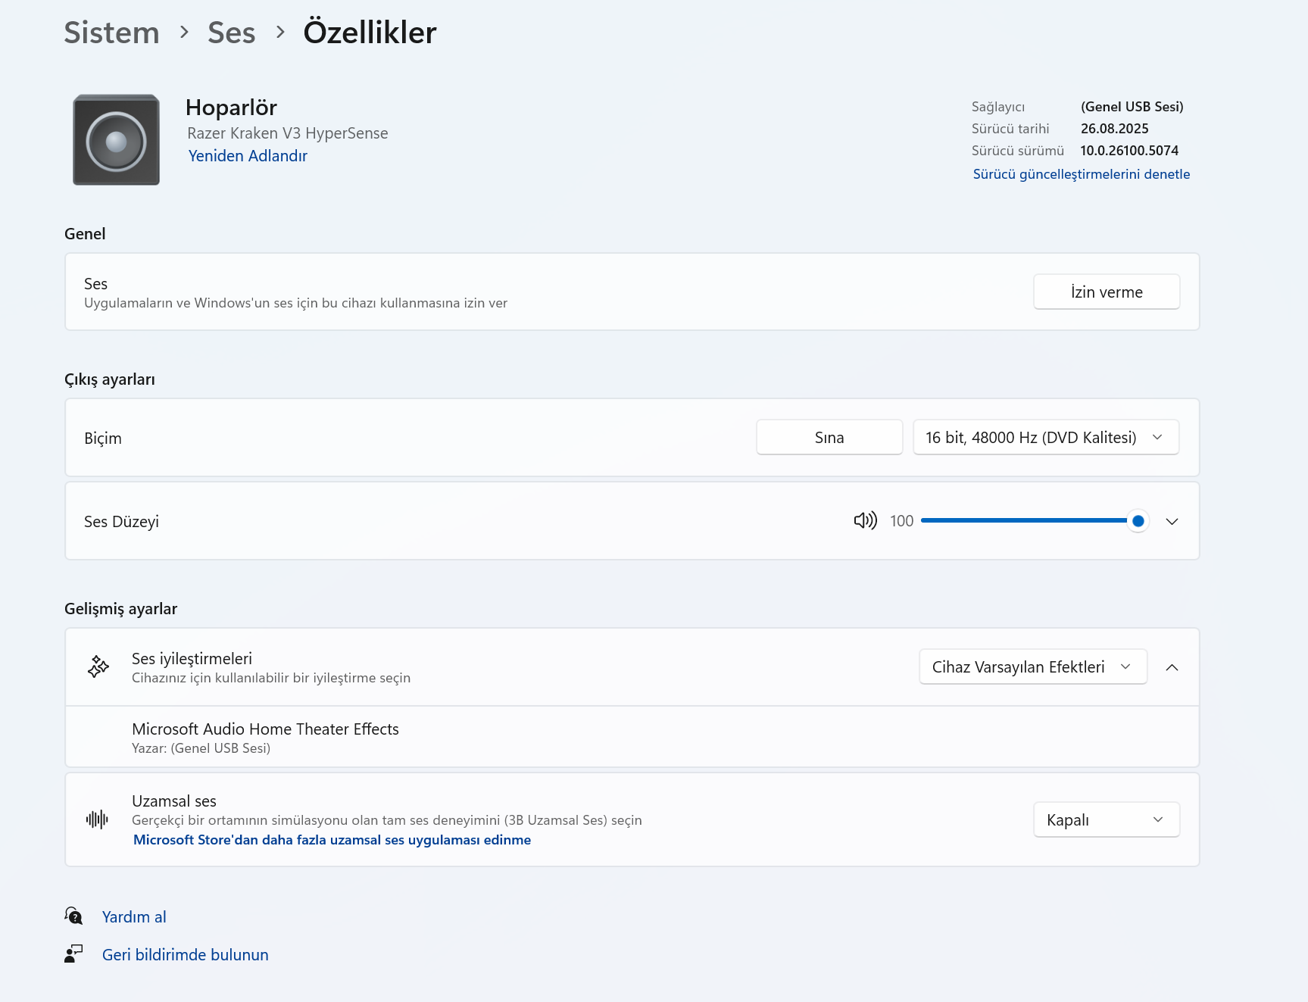
Task: Open the Cihaz Varsayılan Efektleri dropdown
Action: coord(1033,666)
